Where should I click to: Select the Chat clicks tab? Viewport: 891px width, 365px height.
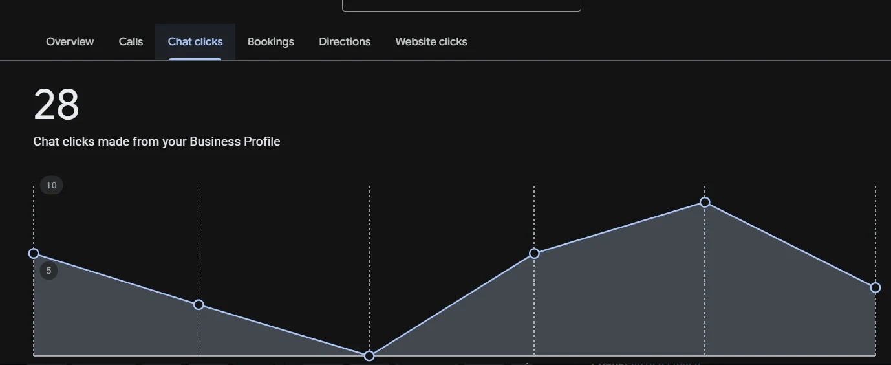coord(195,42)
